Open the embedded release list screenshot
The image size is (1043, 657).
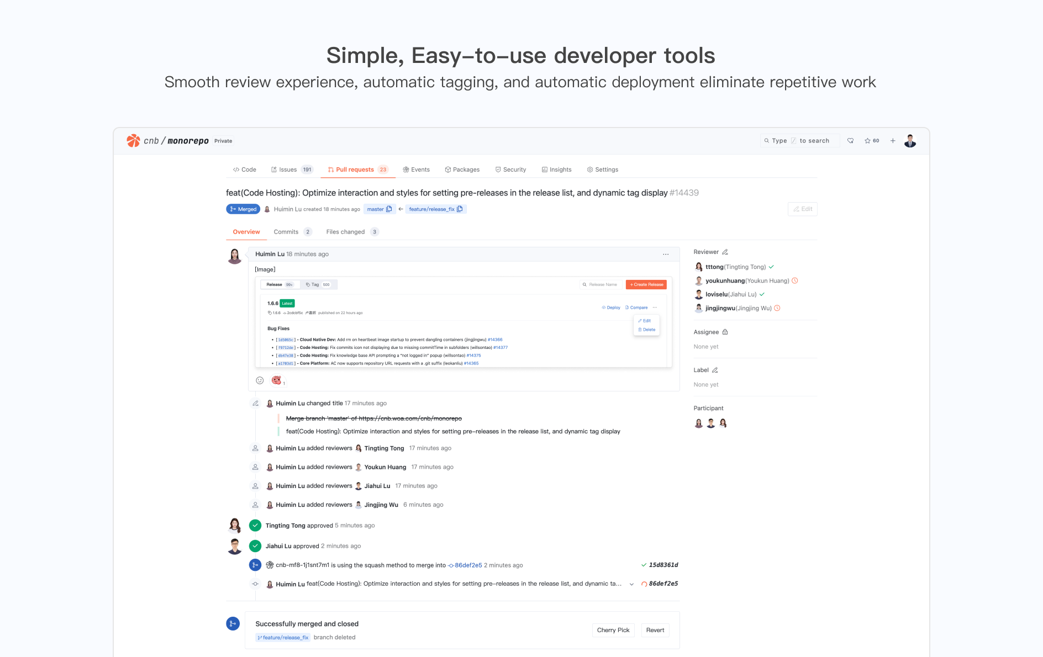pos(463,322)
